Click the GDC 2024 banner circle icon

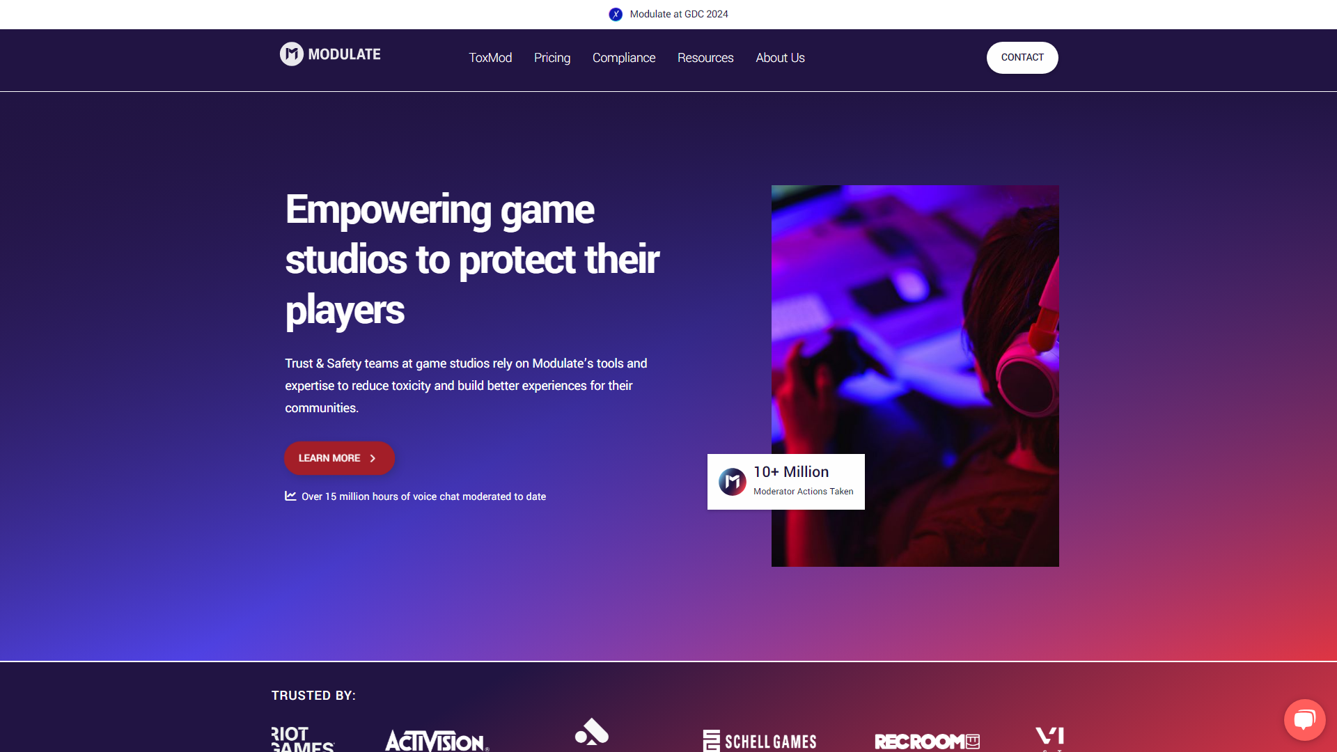pyautogui.click(x=616, y=15)
